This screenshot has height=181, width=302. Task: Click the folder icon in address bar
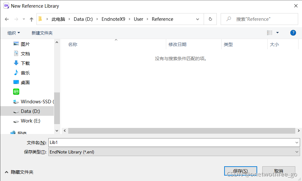click(x=40, y=19)
